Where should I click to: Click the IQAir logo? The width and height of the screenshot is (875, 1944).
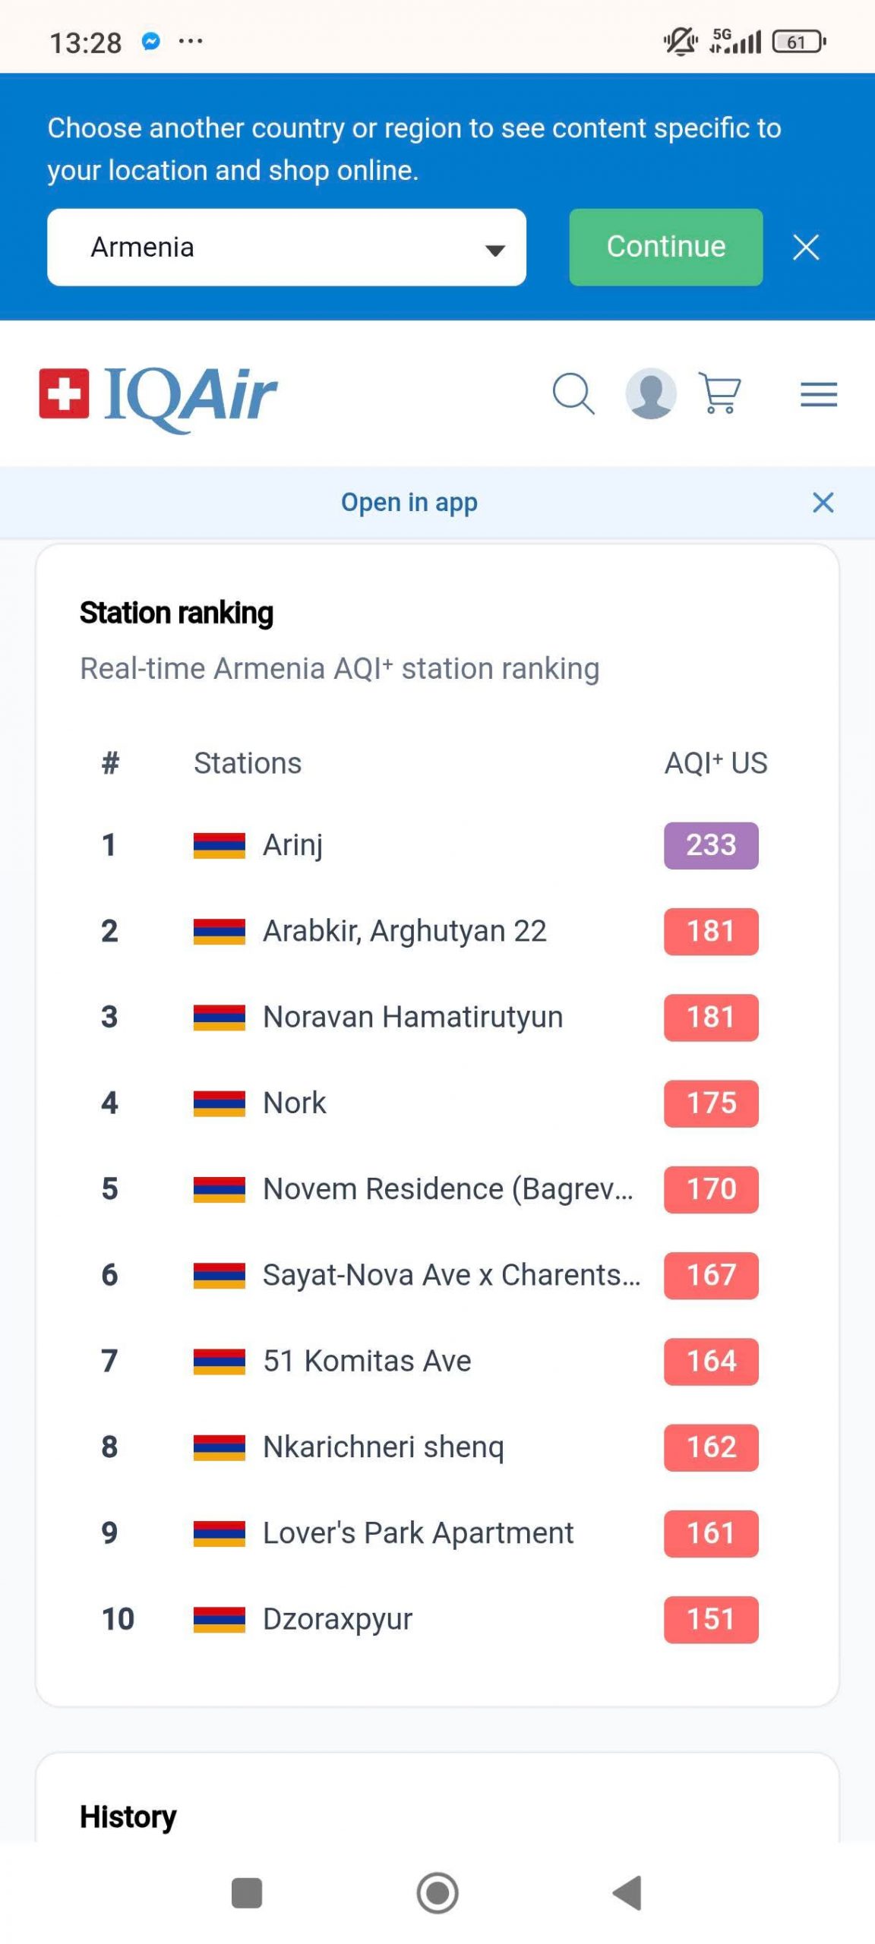point(159,395)
